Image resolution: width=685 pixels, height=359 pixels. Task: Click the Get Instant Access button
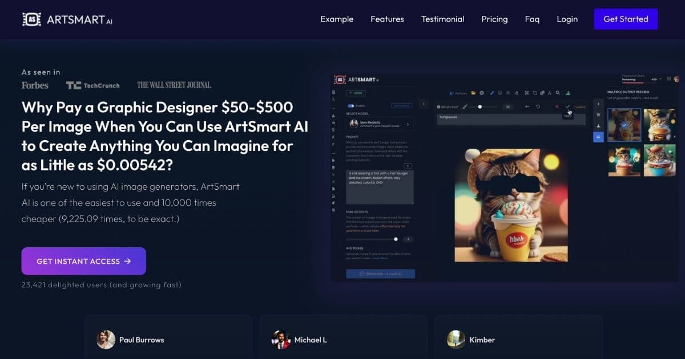[84, 261]
